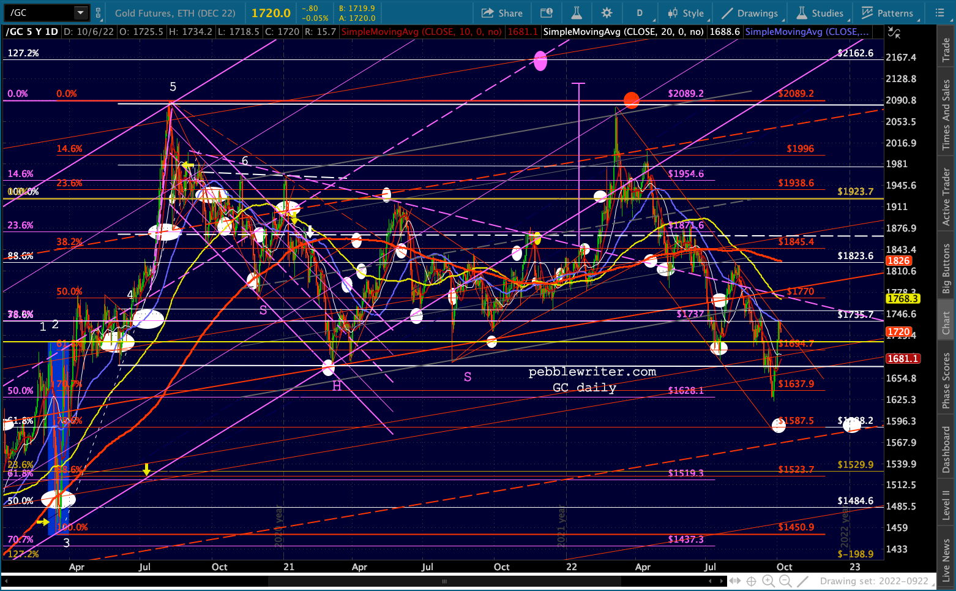
Task: Click the $1954.6 magenta level label
Action: pyautogui.click(x=685, y=174)
